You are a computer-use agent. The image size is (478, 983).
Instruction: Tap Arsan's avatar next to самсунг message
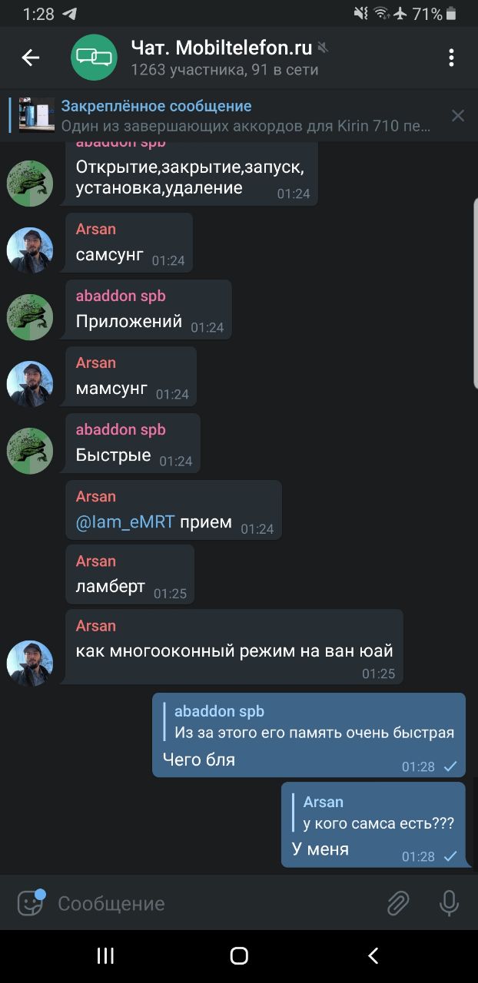click(x=30, y=250)
